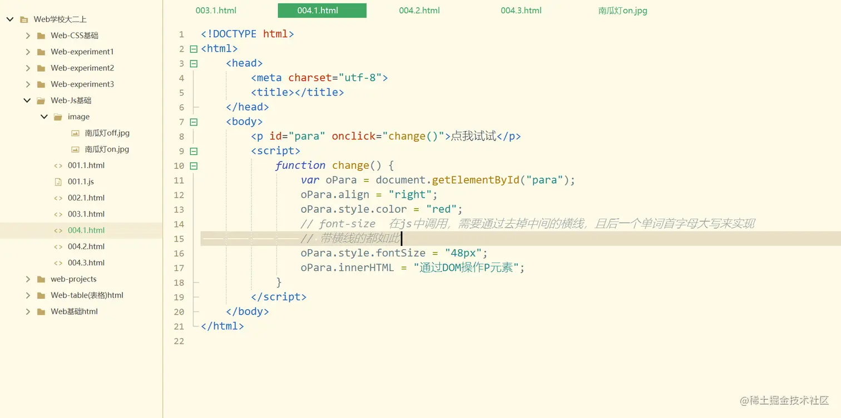The height and width of the screenshot is (418, 841).
Task: Click the DOCTYPE declaration on line 1
Action: [247, 34]
